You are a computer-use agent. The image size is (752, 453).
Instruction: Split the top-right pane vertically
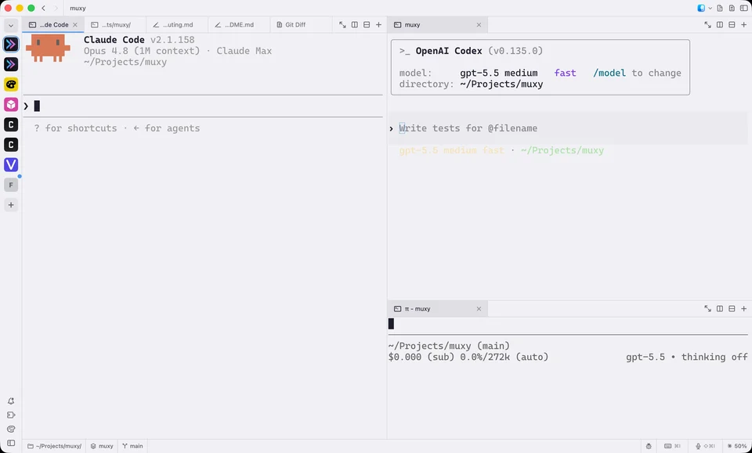pos(719,25)
